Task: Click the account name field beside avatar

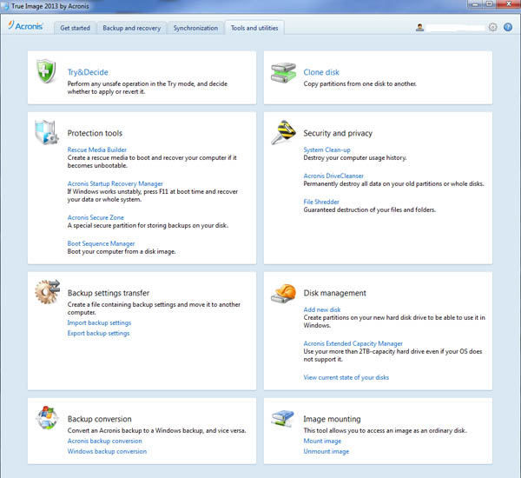Action: tap(455, 28)
